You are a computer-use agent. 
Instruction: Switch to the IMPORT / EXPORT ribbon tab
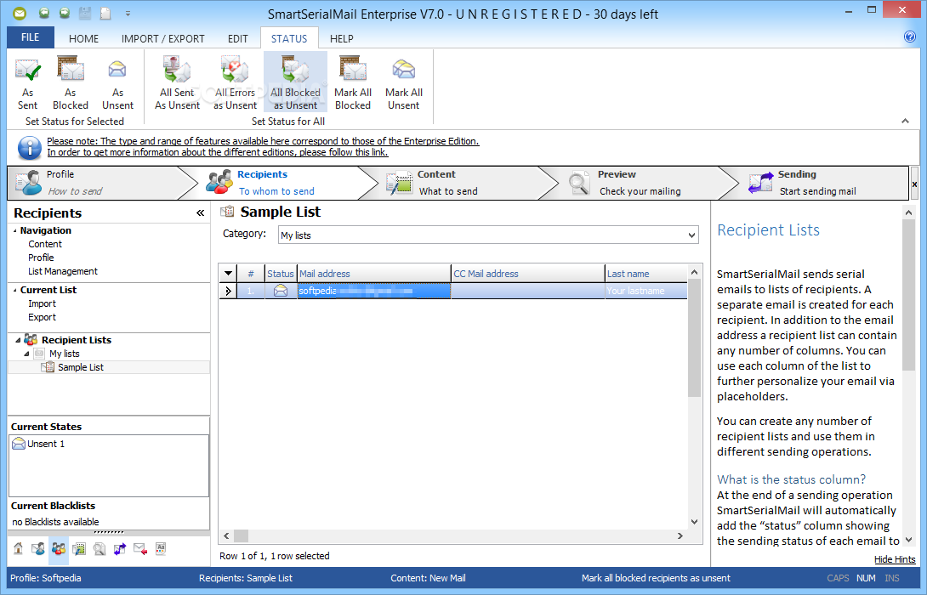pos(162,39)
